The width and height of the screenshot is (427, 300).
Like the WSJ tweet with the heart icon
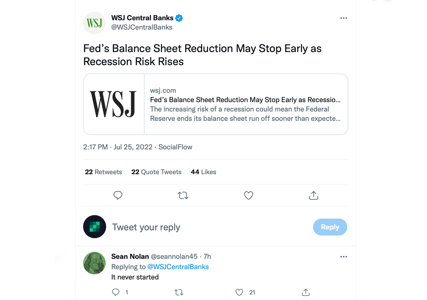point(249,195)
